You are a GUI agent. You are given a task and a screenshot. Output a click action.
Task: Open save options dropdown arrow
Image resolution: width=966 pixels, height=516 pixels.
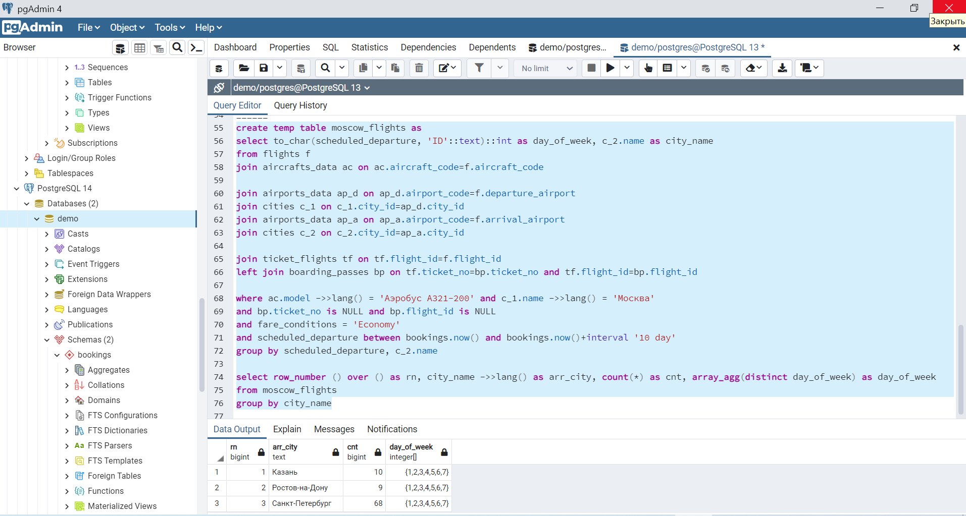coord(280,68)
